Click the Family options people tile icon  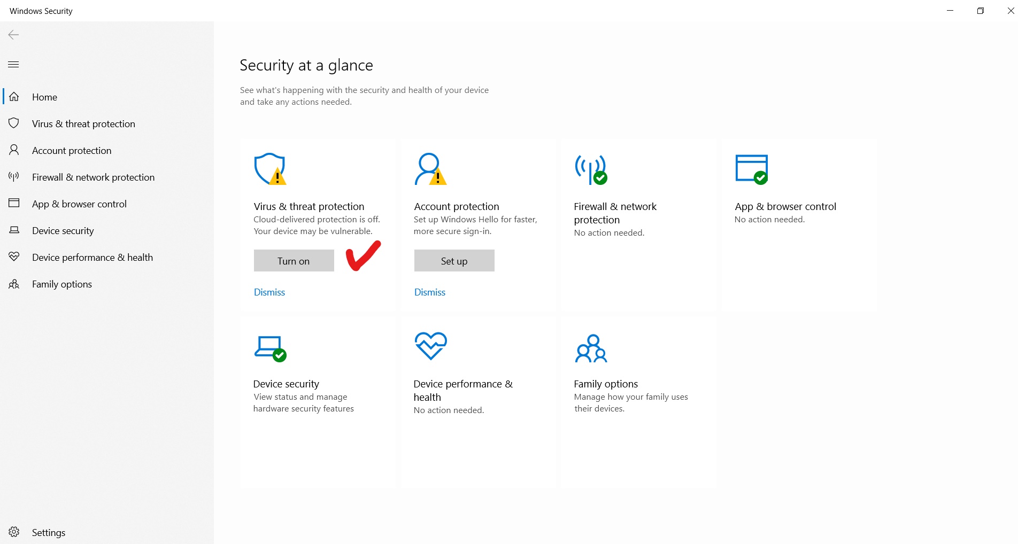(591, 348)
